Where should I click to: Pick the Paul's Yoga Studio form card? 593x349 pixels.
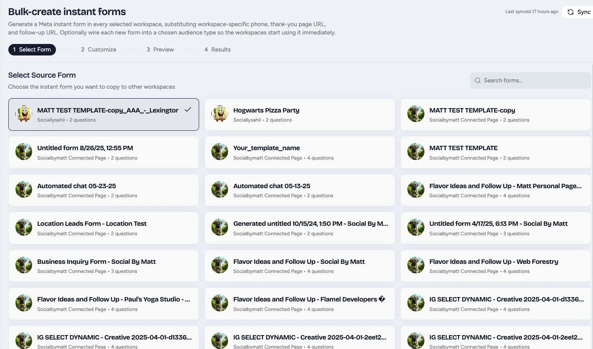(x=104, y=304)
